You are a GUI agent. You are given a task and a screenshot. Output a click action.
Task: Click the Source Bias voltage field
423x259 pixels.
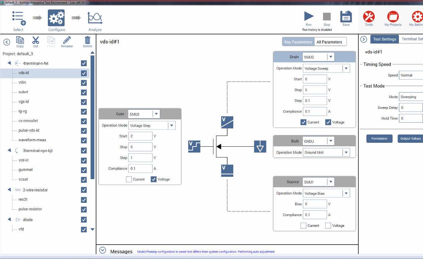(315, 204)
